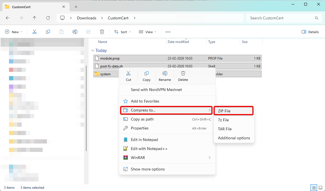325x191 pixels.
Task: Click the toolbar Delete trash icon
Action: pyautogui.click(x=102, y=32)
